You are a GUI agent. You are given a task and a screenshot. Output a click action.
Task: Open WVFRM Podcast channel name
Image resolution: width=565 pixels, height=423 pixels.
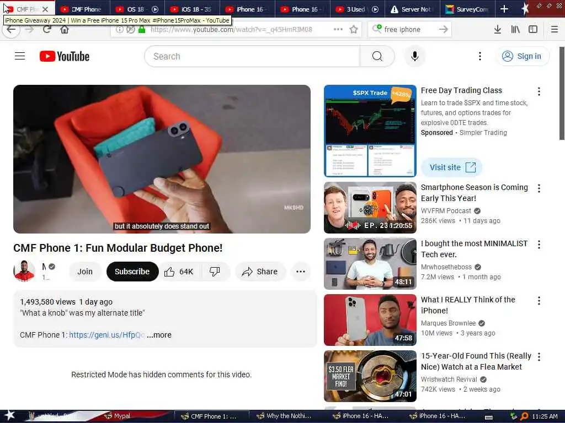tap(446, 211)
